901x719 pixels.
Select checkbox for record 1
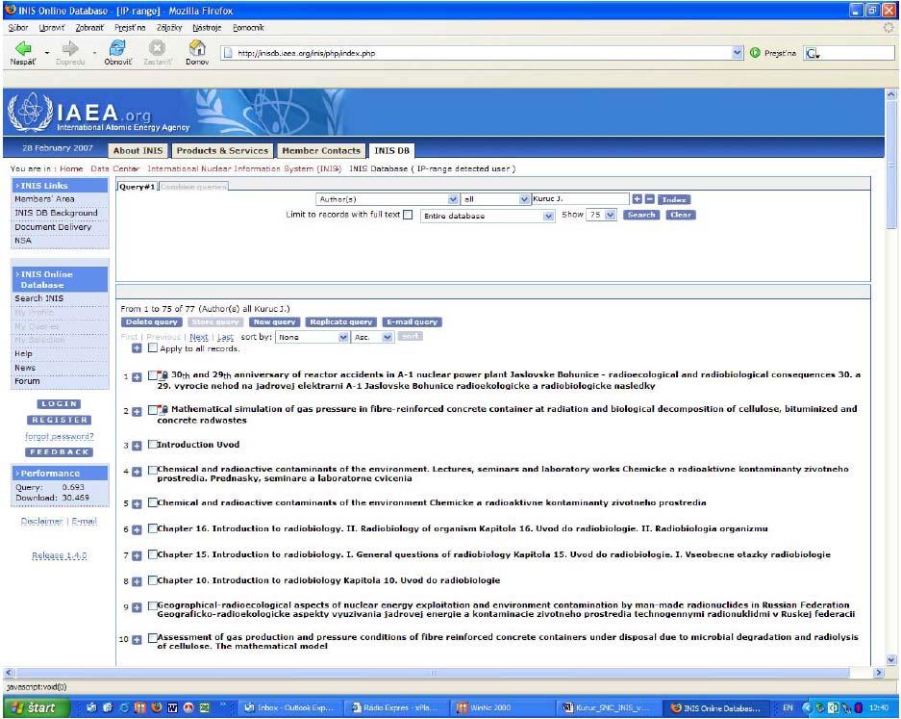point(152,375)
